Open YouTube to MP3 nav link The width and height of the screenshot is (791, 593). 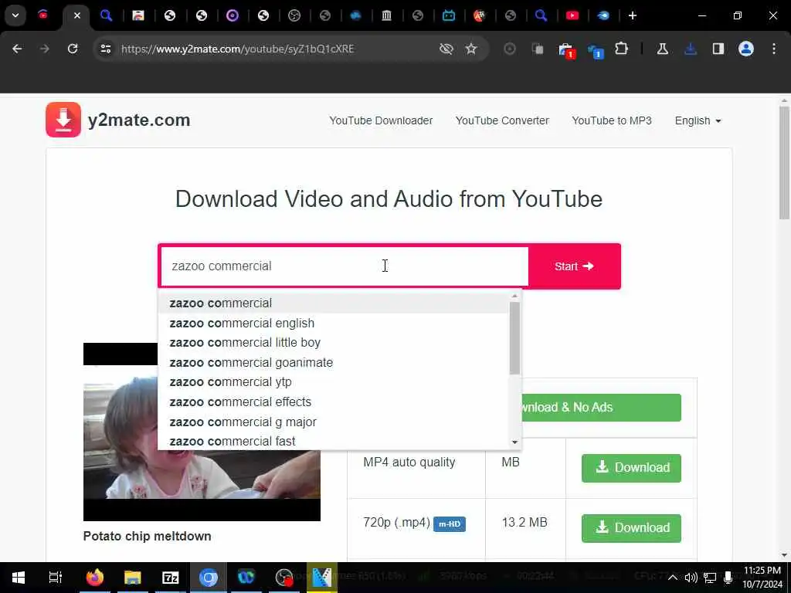[x=612, y=120]
